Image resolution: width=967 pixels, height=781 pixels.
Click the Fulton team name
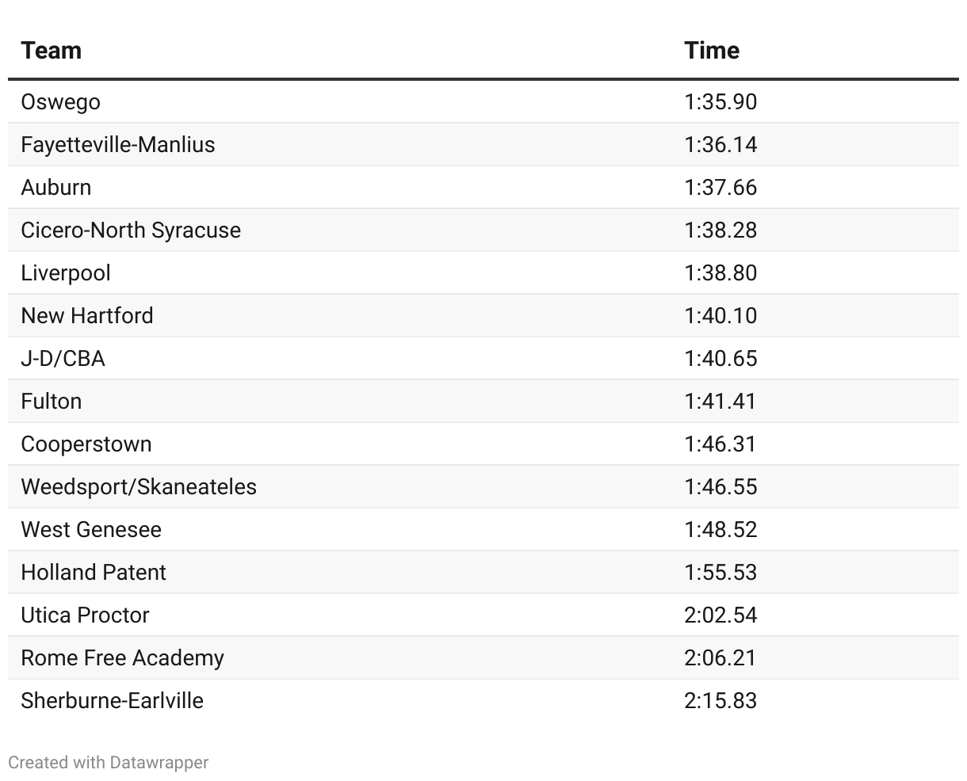click(52, 402)
